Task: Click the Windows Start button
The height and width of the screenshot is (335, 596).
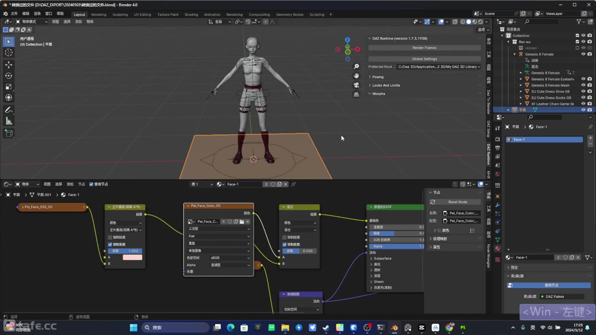Action: [x=133, y=328]
